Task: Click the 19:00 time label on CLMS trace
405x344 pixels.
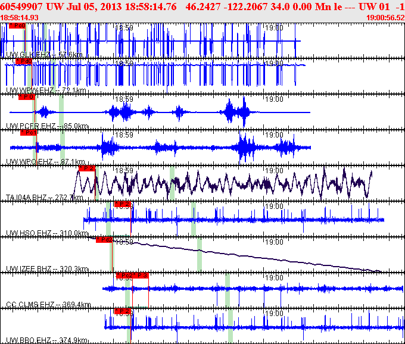Action: point(275,278)
